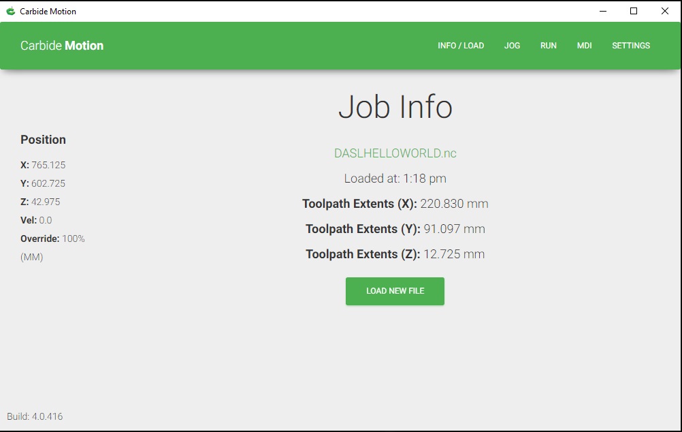Click the DASLHELLOWORLD.nc file name
This screenshot has height=432, width=682.
click(x=395, y=153)
